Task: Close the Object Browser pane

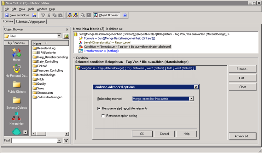Action: tap(67, 30)
